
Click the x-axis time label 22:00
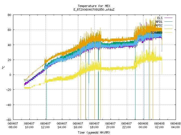coord(127,127)
